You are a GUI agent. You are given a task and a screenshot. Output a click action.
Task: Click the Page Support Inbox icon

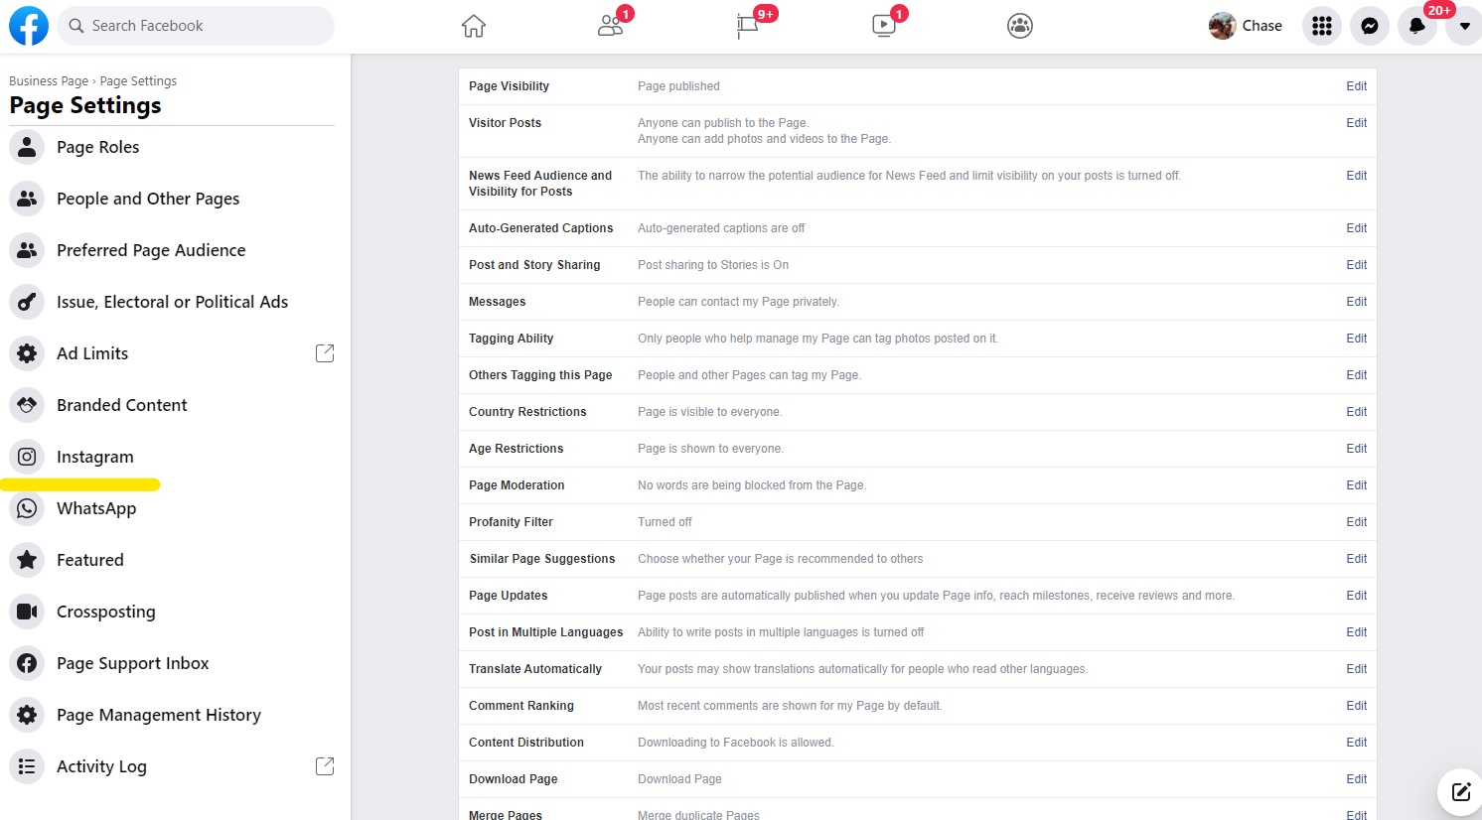[27, 663]
